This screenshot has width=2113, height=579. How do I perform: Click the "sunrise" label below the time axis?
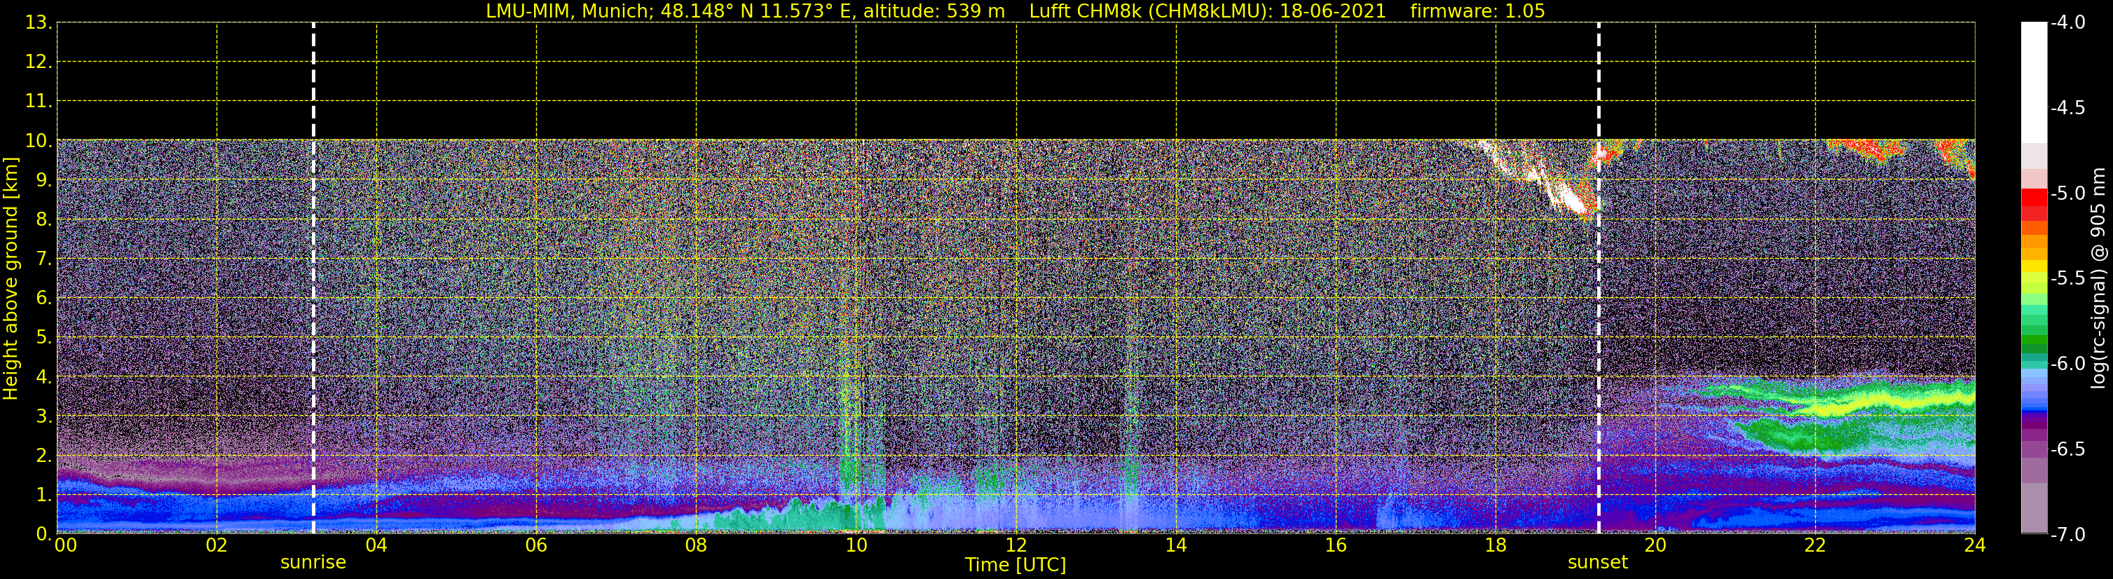click(313, 563)
